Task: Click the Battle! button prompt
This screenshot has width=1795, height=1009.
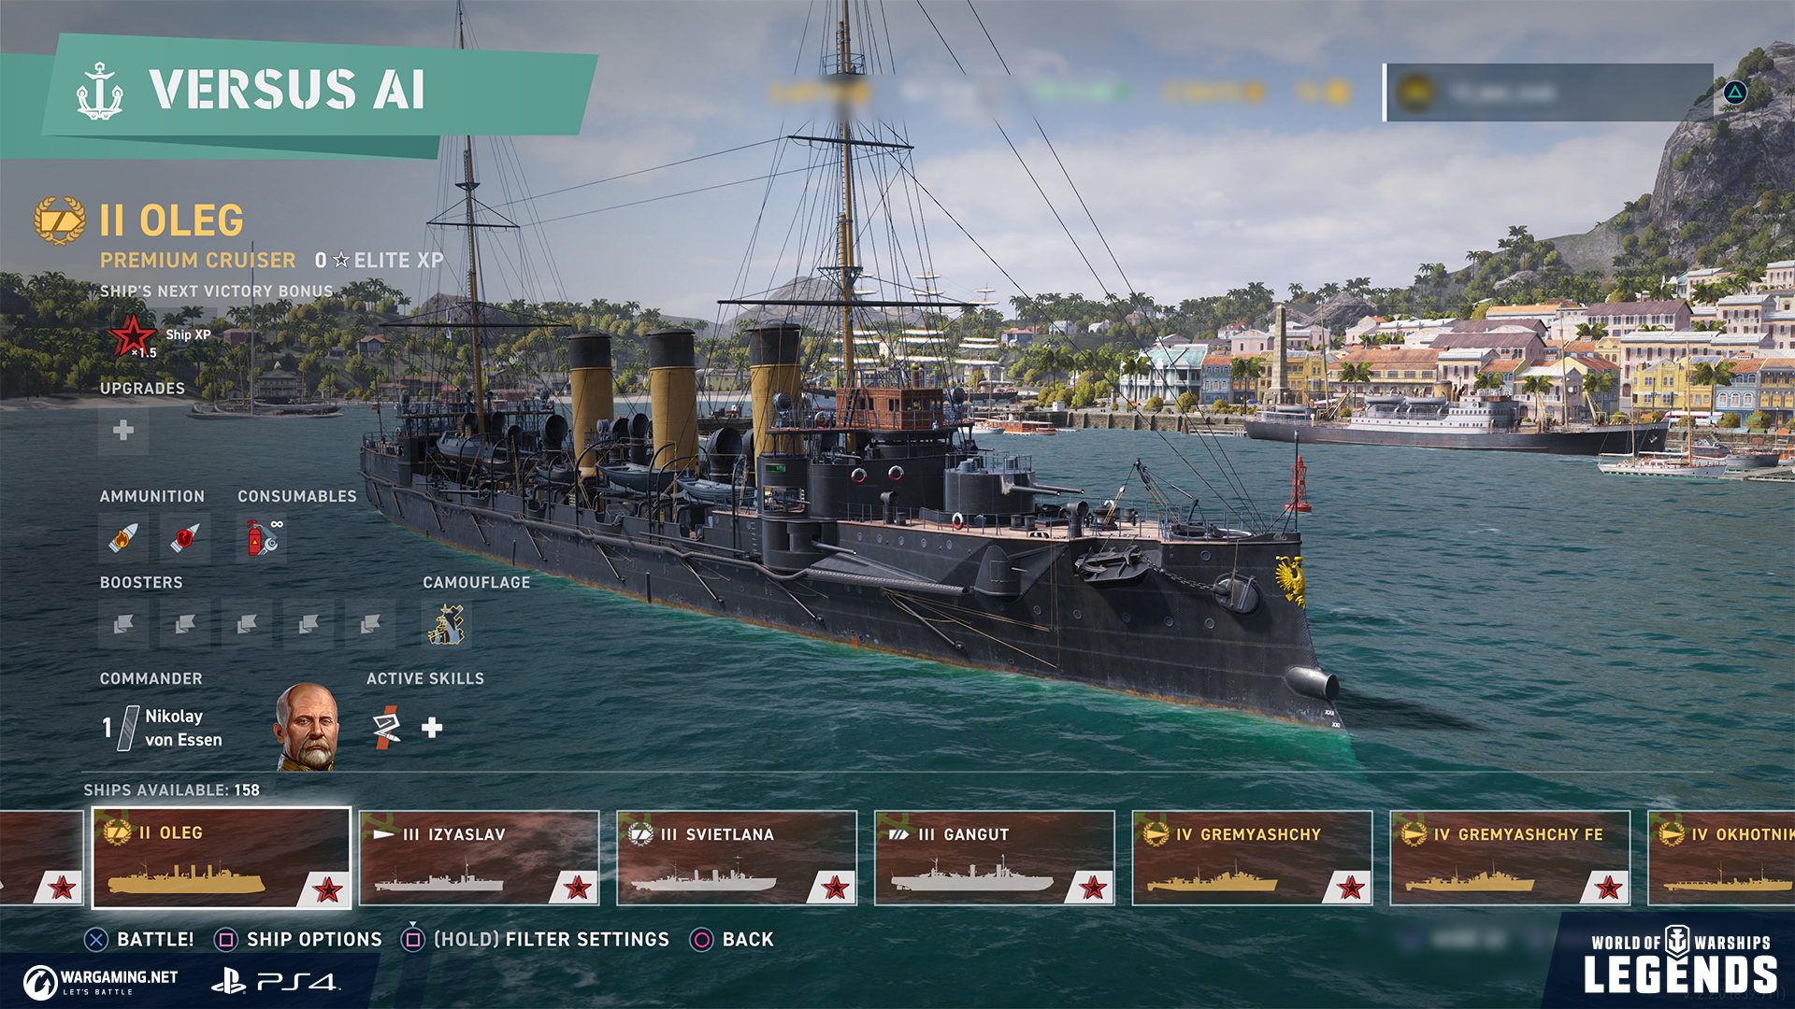Action: [139, 940]
